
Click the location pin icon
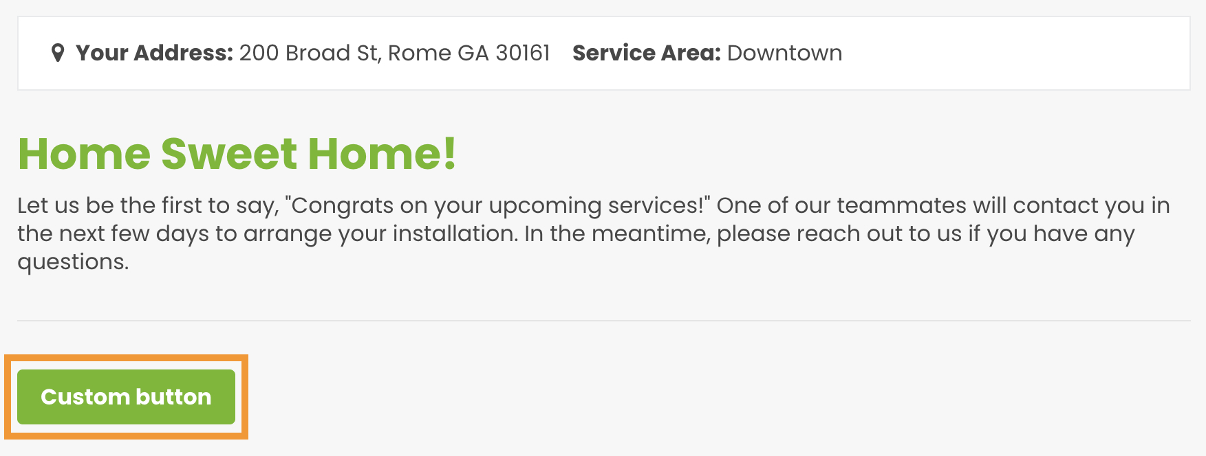coord(58,53)
